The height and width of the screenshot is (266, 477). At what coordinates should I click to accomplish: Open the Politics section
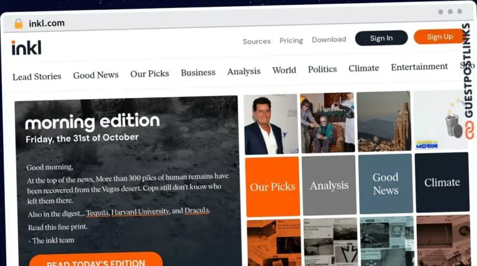point(322,69)
